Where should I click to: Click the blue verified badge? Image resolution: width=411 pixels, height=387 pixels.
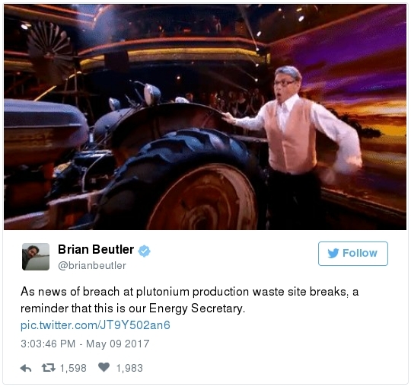pyautogui.click(x=144, y=251)
